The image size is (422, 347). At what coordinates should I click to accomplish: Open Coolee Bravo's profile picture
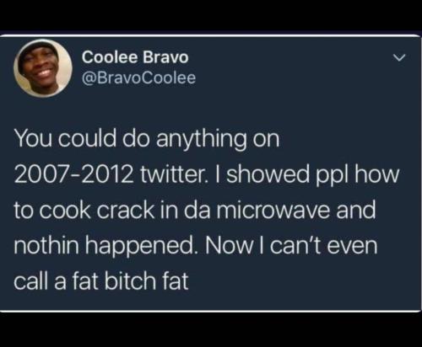coord(43,68)
